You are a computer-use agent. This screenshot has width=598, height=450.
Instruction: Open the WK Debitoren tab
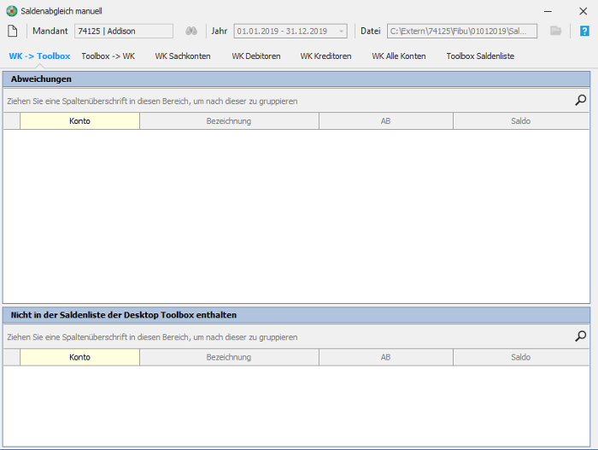click(256, 56)
